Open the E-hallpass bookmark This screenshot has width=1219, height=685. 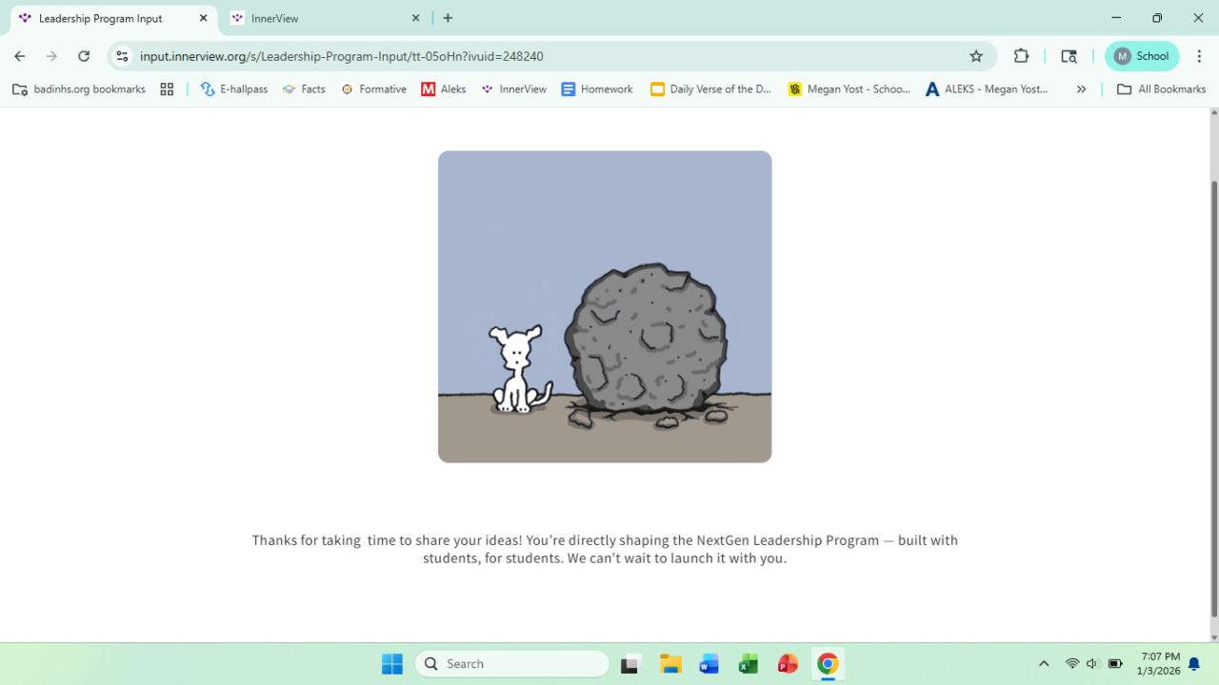234,89
